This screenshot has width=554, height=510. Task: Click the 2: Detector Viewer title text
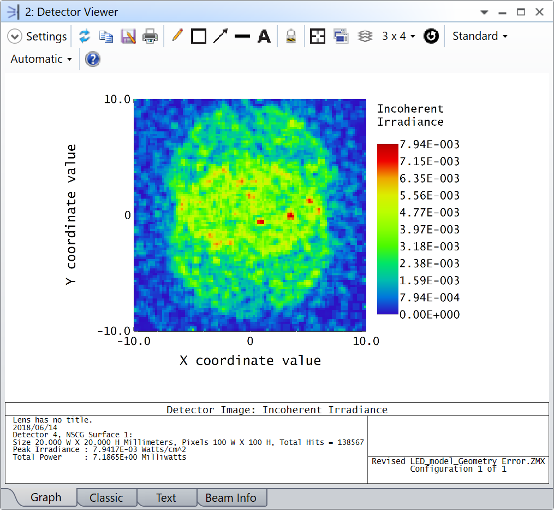point(72,12)
